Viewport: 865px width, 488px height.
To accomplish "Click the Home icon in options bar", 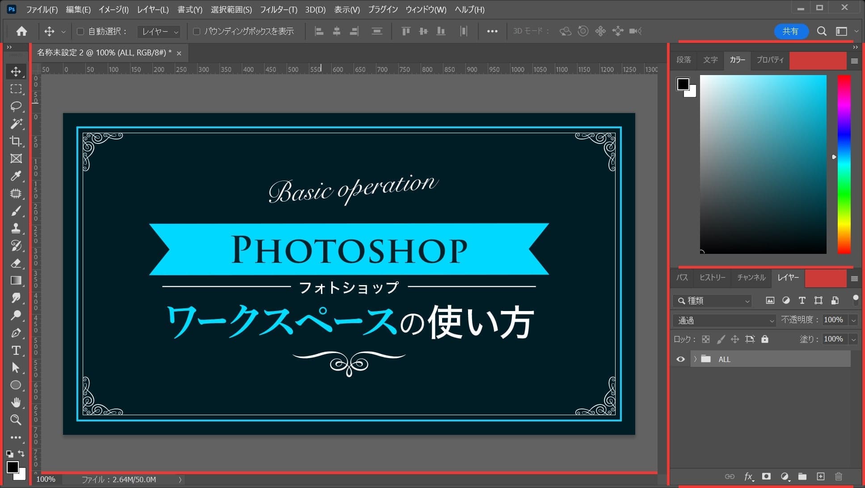I will point(21,31).
